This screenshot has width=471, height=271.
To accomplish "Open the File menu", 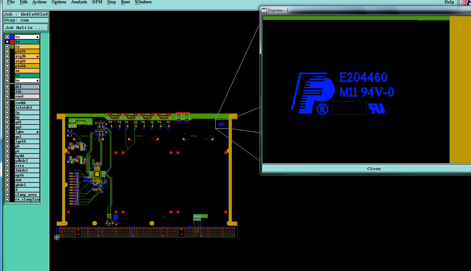I will pos(11,2).
